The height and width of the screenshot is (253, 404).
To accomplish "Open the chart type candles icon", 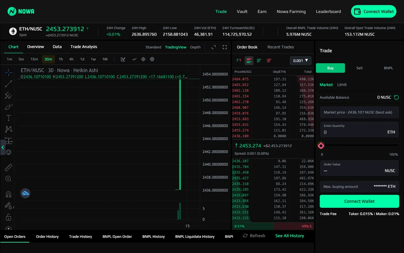I will (x=123, y=59).
